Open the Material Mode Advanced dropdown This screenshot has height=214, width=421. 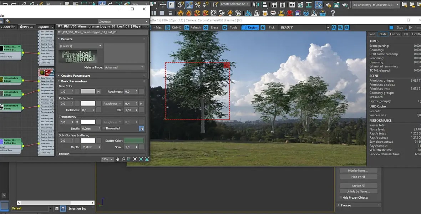124,67
